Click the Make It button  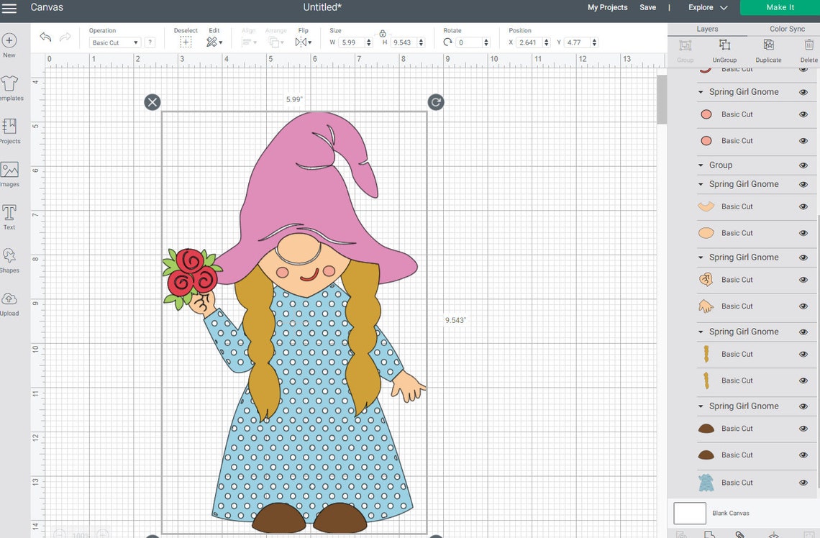coord(779,7)
